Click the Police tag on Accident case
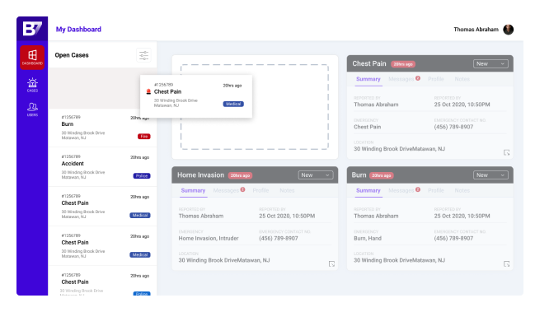The image size is (535, 312). [x=142, y=175]
